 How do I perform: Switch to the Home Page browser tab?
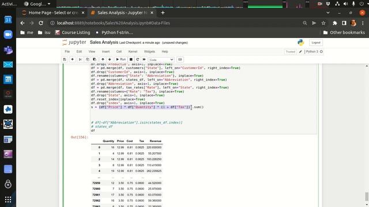point(53,13)
